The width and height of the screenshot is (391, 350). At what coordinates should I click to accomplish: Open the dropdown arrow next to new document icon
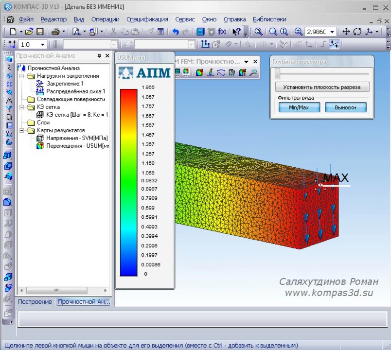pyautogui.click(x=21, y=32)
